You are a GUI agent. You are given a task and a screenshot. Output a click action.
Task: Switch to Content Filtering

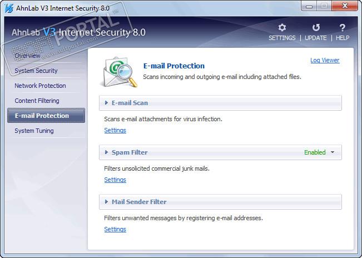(x=37, y=101)
